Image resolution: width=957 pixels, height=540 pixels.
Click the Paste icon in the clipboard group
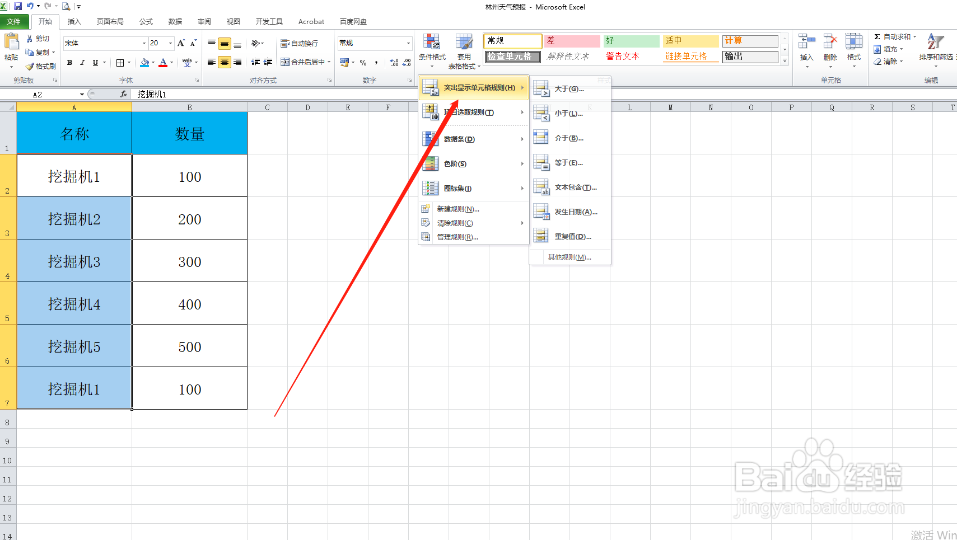[11, 43]
